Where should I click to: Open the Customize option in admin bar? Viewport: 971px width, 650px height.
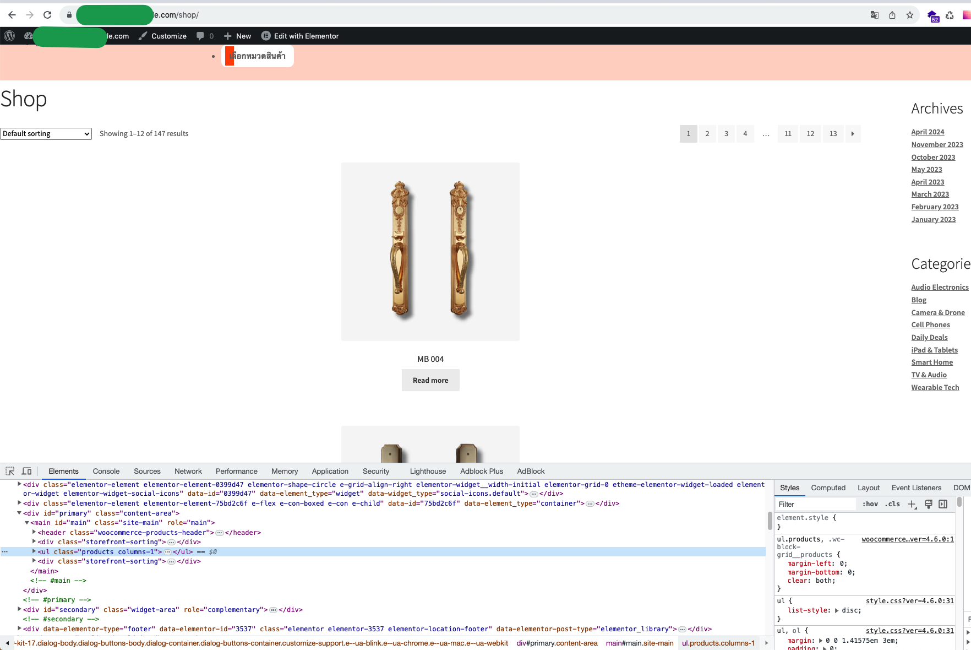click(x=163, y=36)
